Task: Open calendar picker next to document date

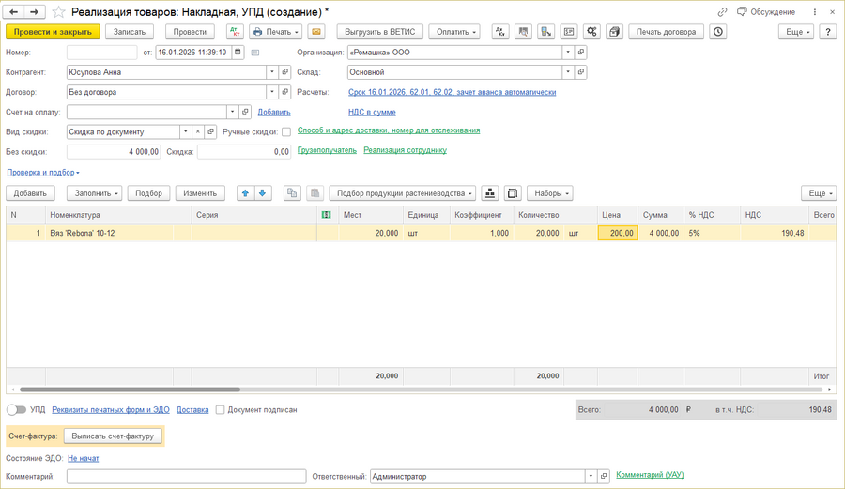Action: pos(238,53)
